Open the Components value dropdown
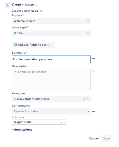Screen dimensions: 119x147 pos(51,111)
